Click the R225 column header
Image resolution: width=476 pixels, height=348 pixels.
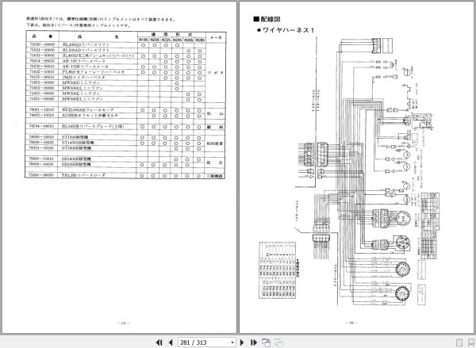click(166, 40)
